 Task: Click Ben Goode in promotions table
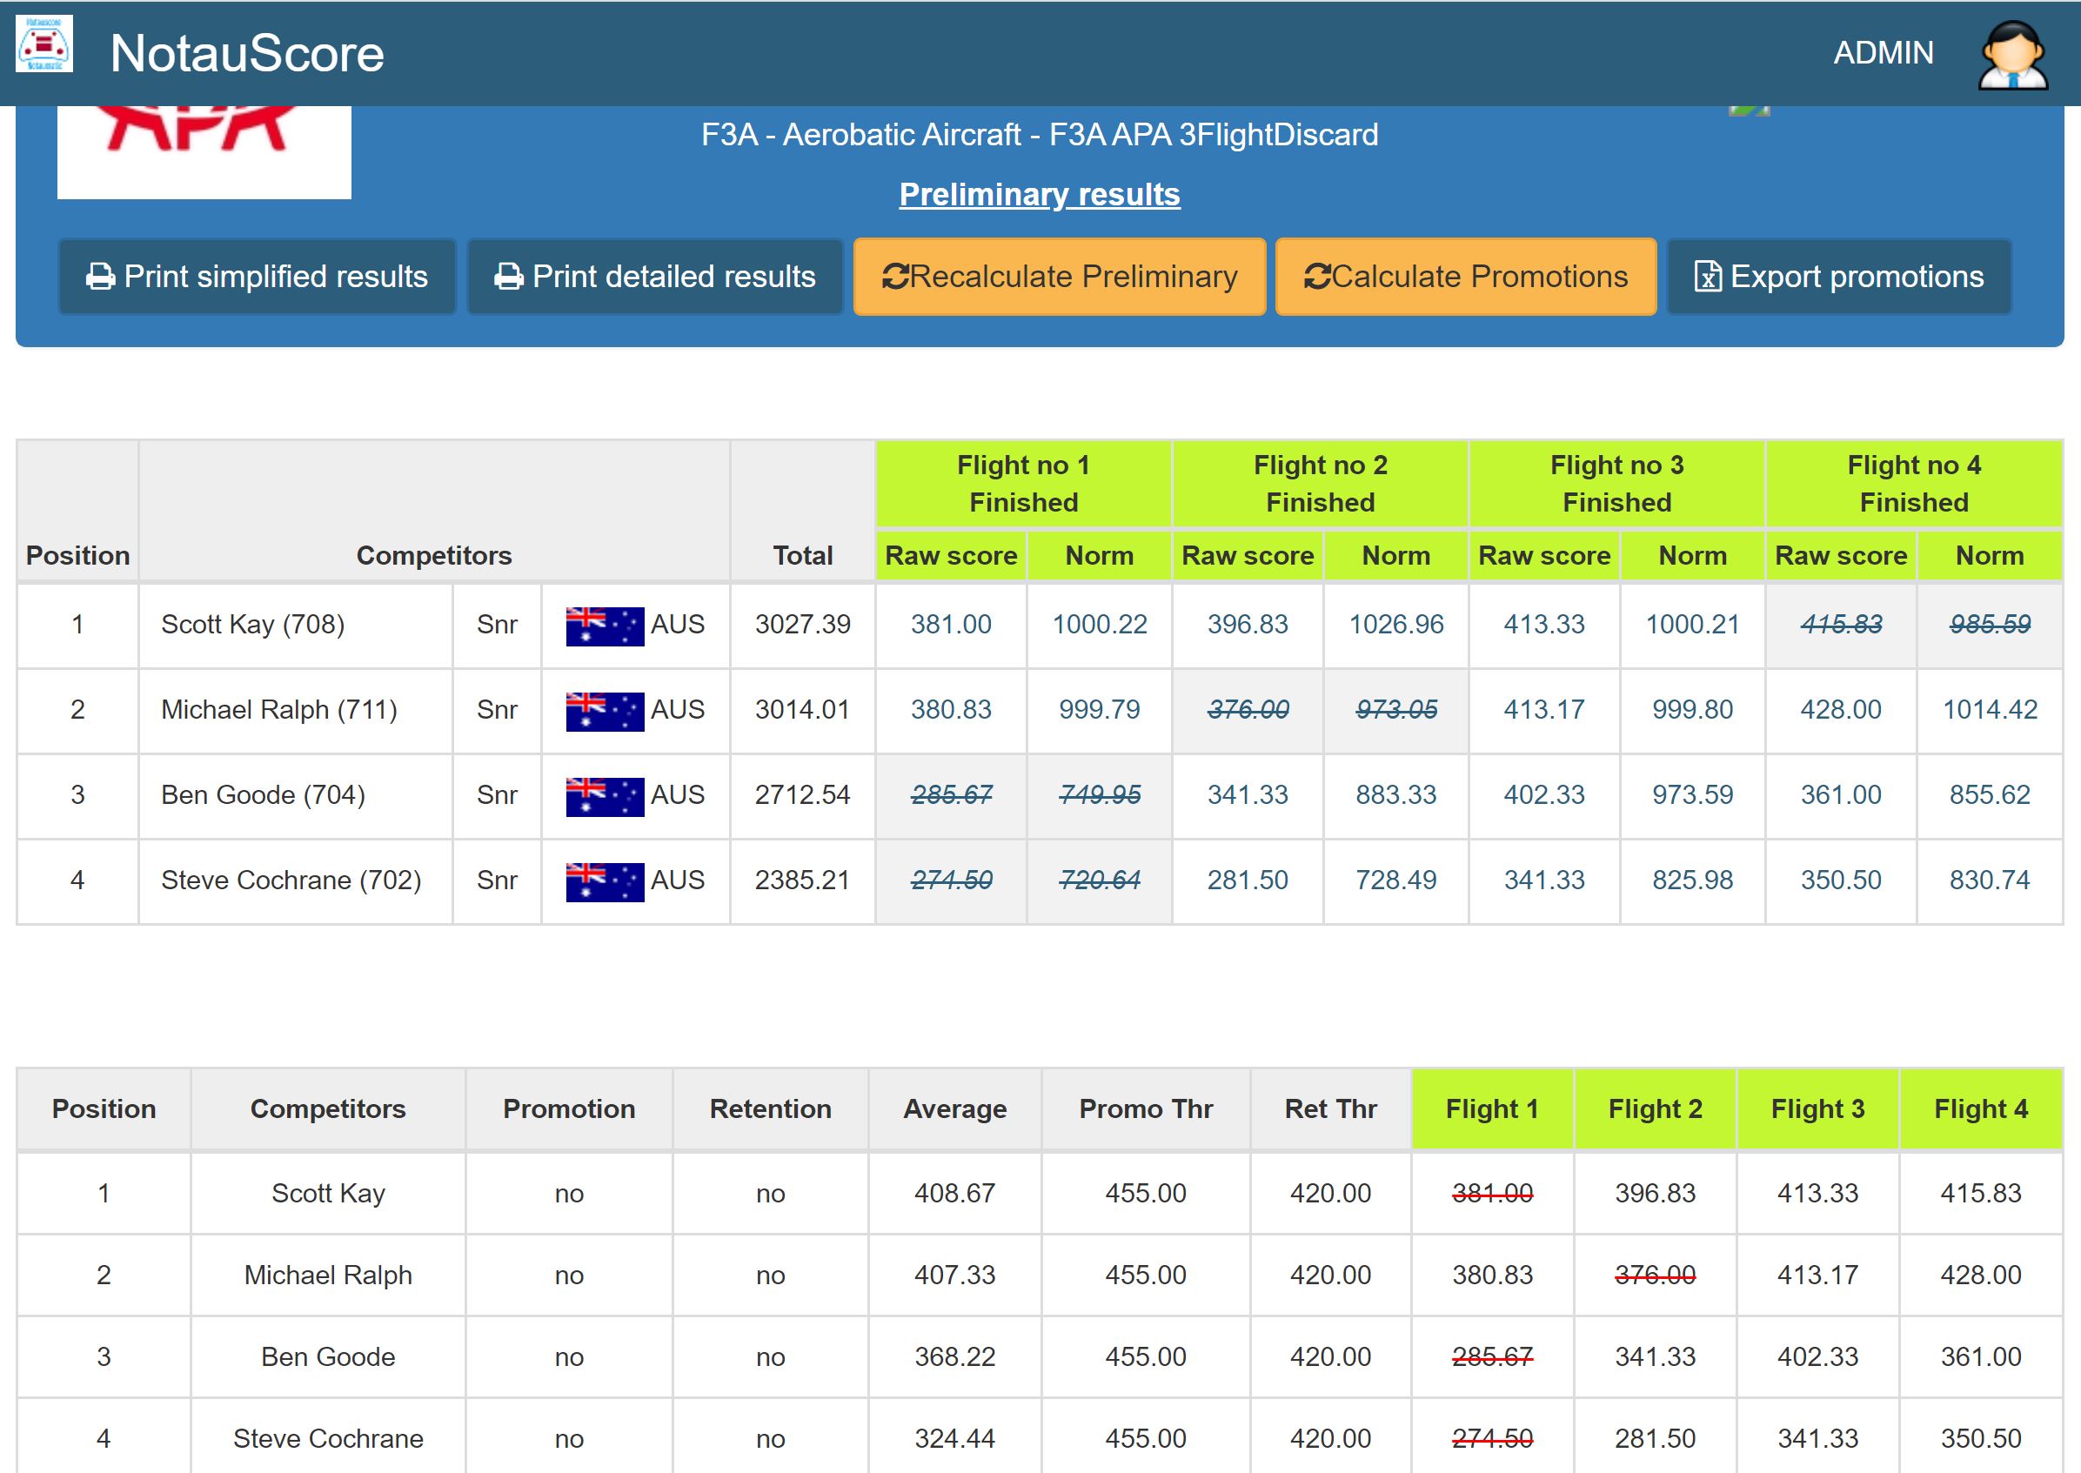pyautogui.click(x=328, y=1356)
